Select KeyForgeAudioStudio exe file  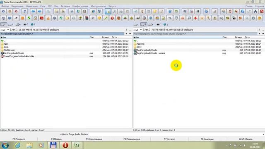(x=66, y=53)
